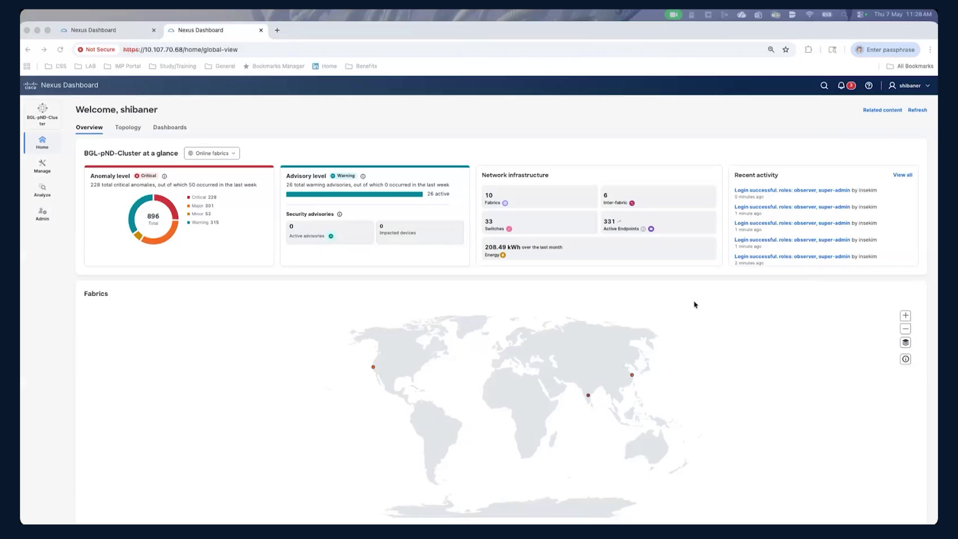Click the Security advisories info icon
The image size is (958, 539).
(339, 214)
